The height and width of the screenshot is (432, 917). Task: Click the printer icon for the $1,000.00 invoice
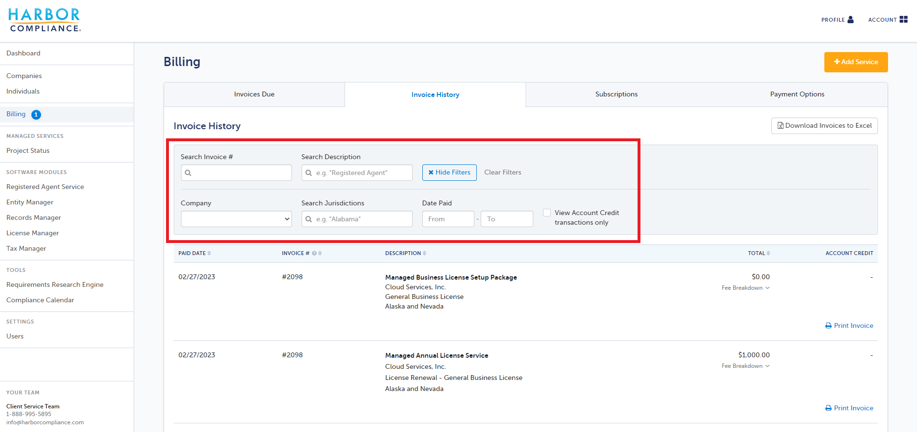(x=829, y=408)
